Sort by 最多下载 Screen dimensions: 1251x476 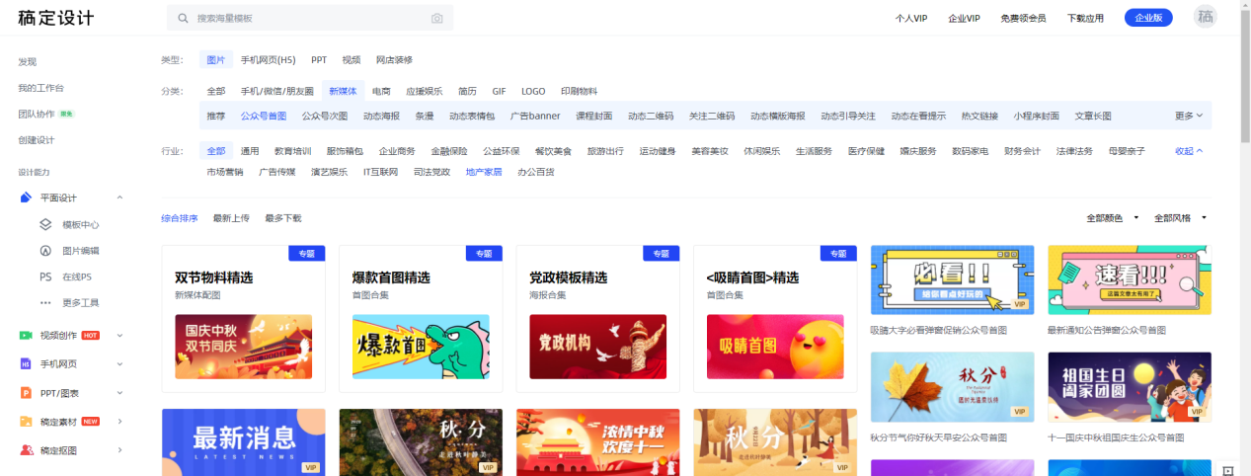282,217
